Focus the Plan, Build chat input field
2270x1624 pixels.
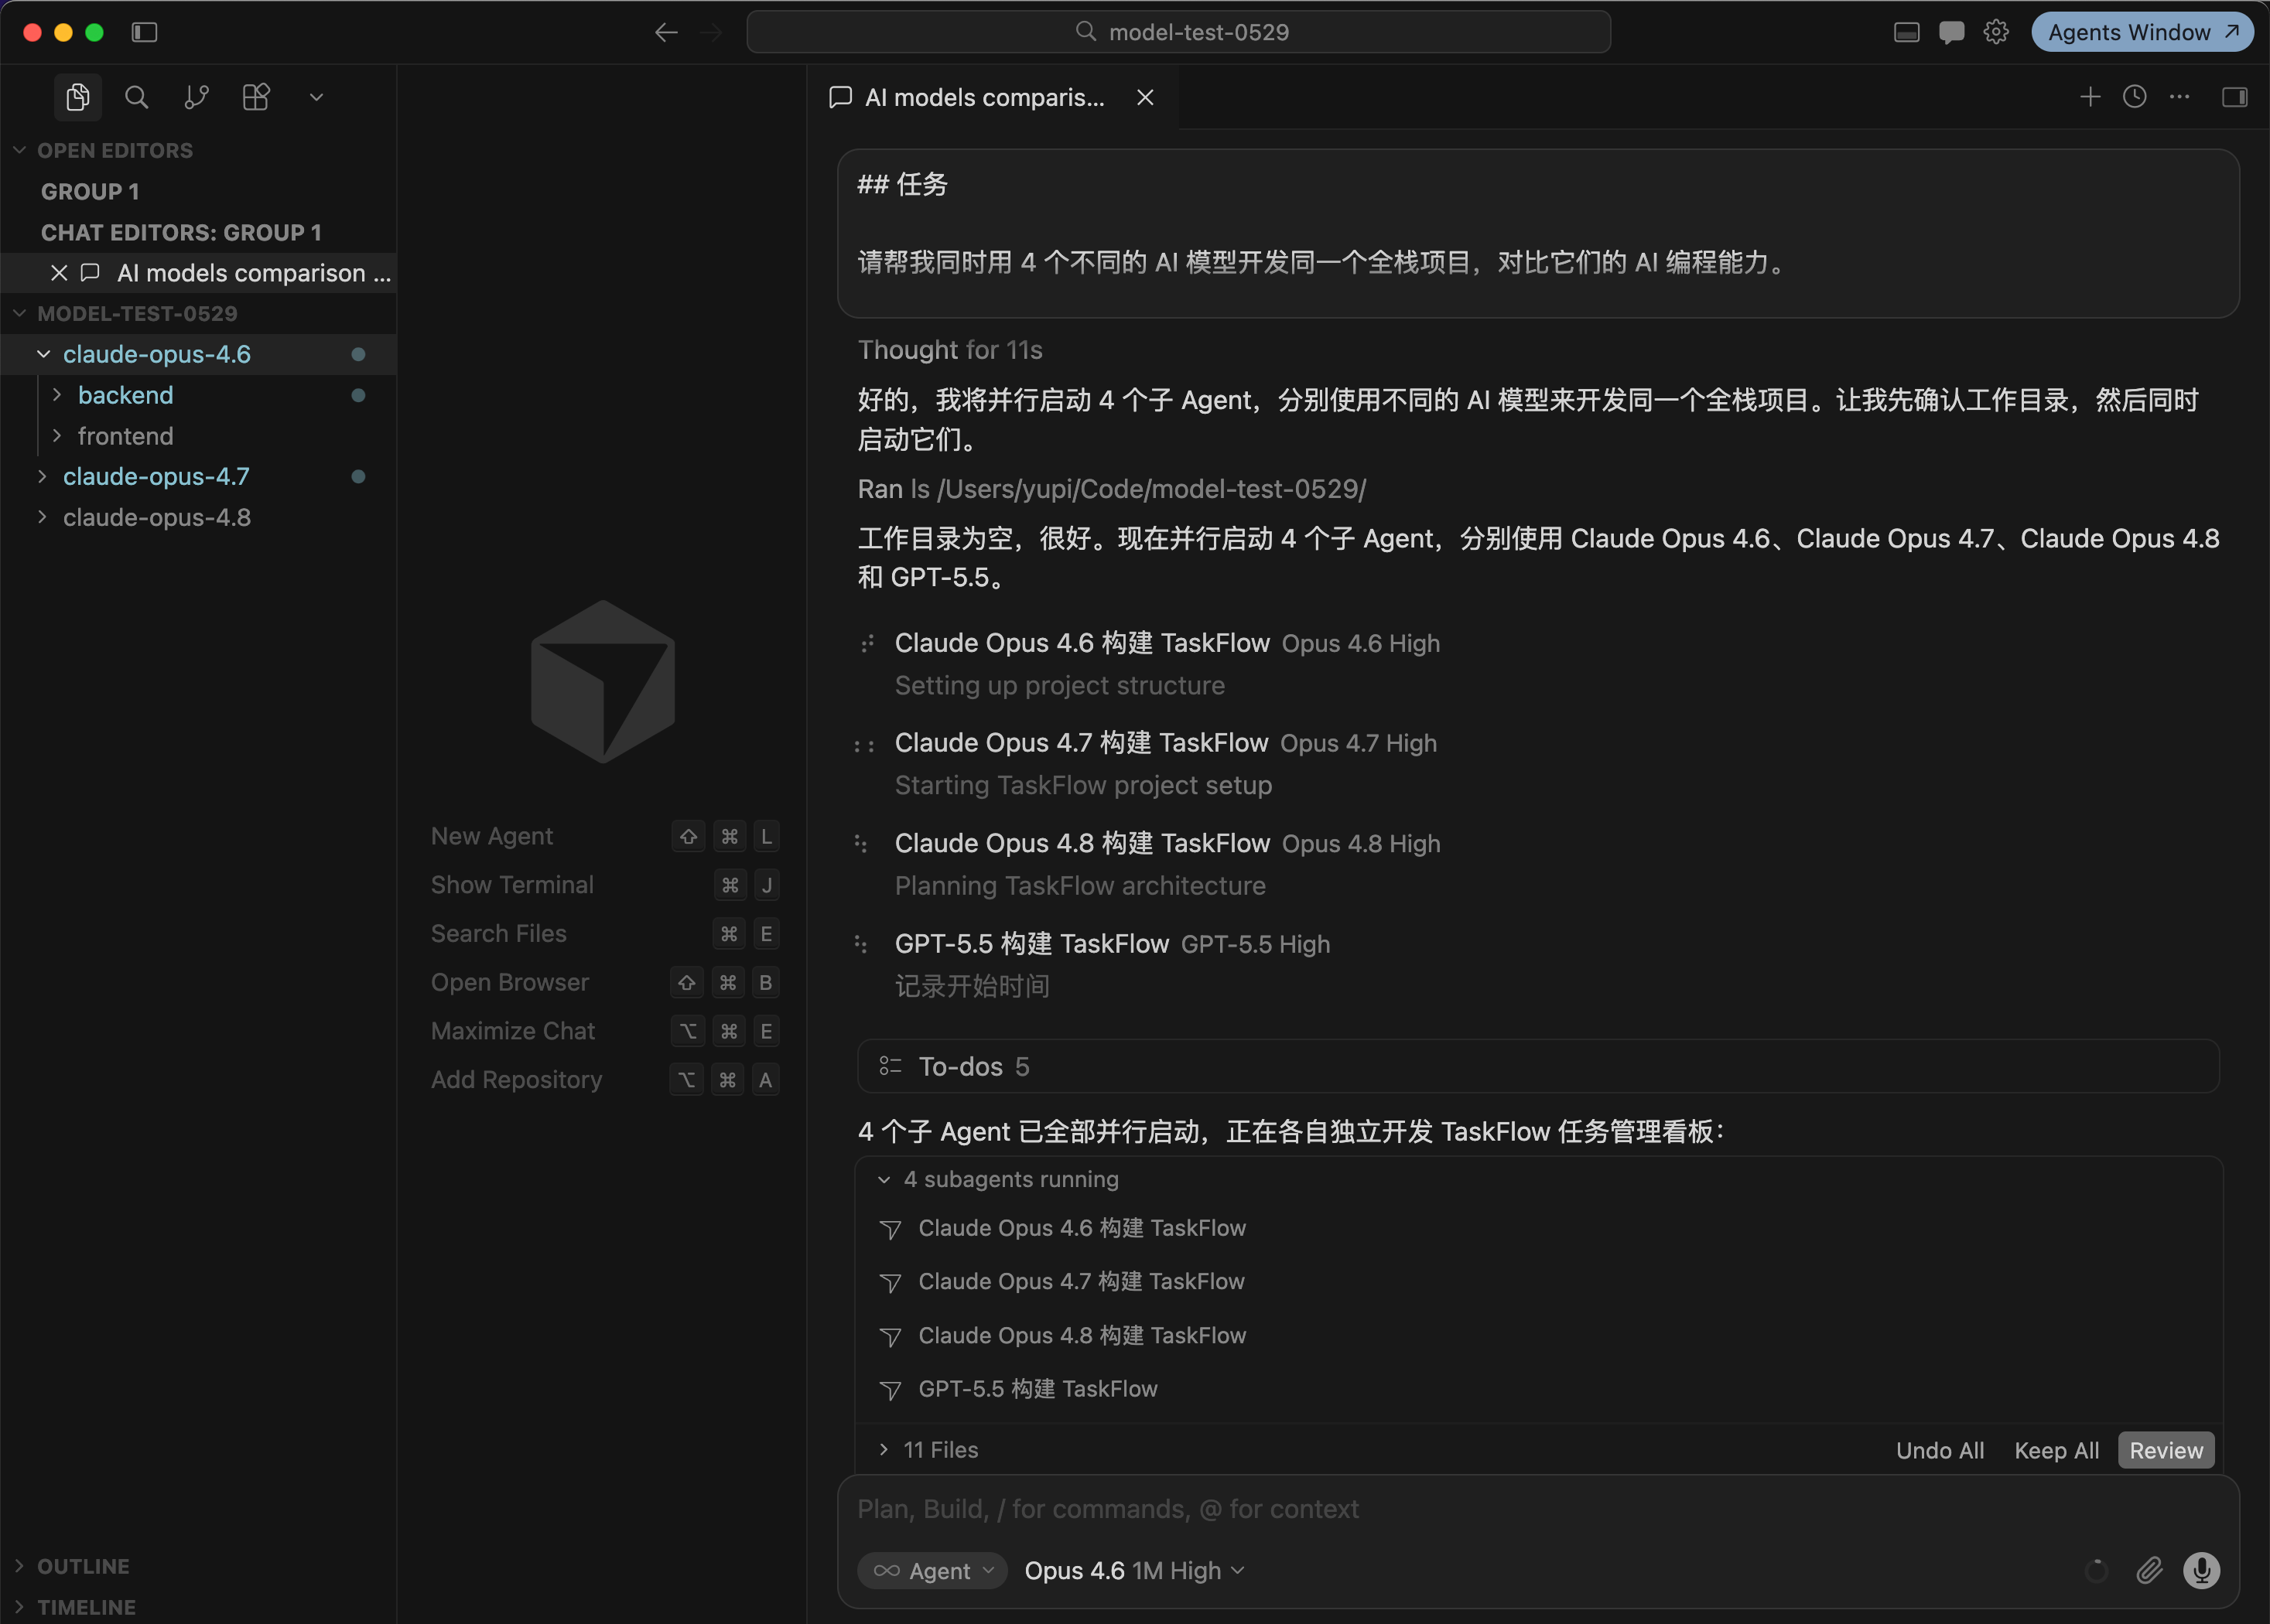1537,1508
